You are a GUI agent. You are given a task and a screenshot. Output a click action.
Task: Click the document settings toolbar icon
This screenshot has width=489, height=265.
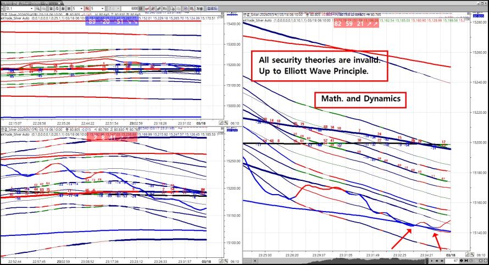[x=172, y=8]
